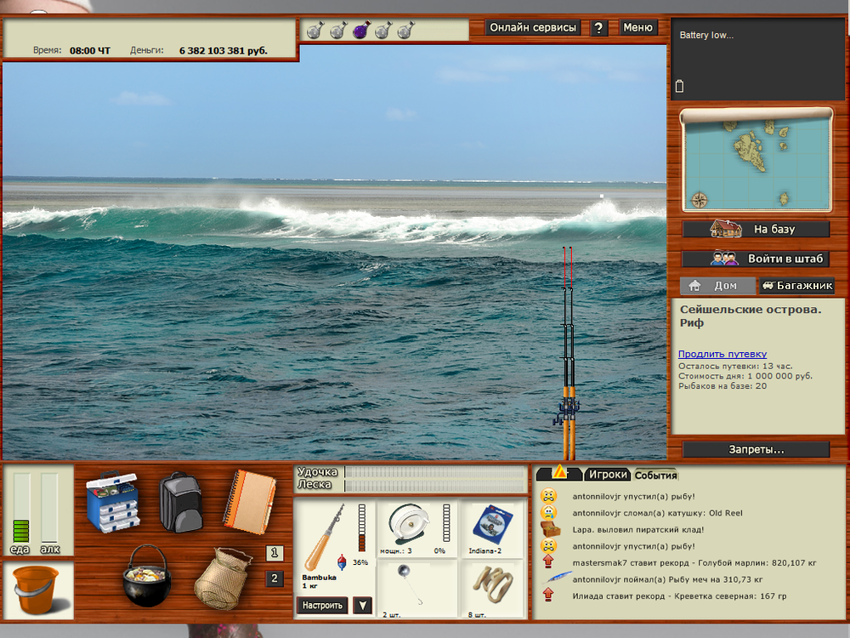Open the blue tackle box
Viewport: 850px width, 638px height.
116,501
